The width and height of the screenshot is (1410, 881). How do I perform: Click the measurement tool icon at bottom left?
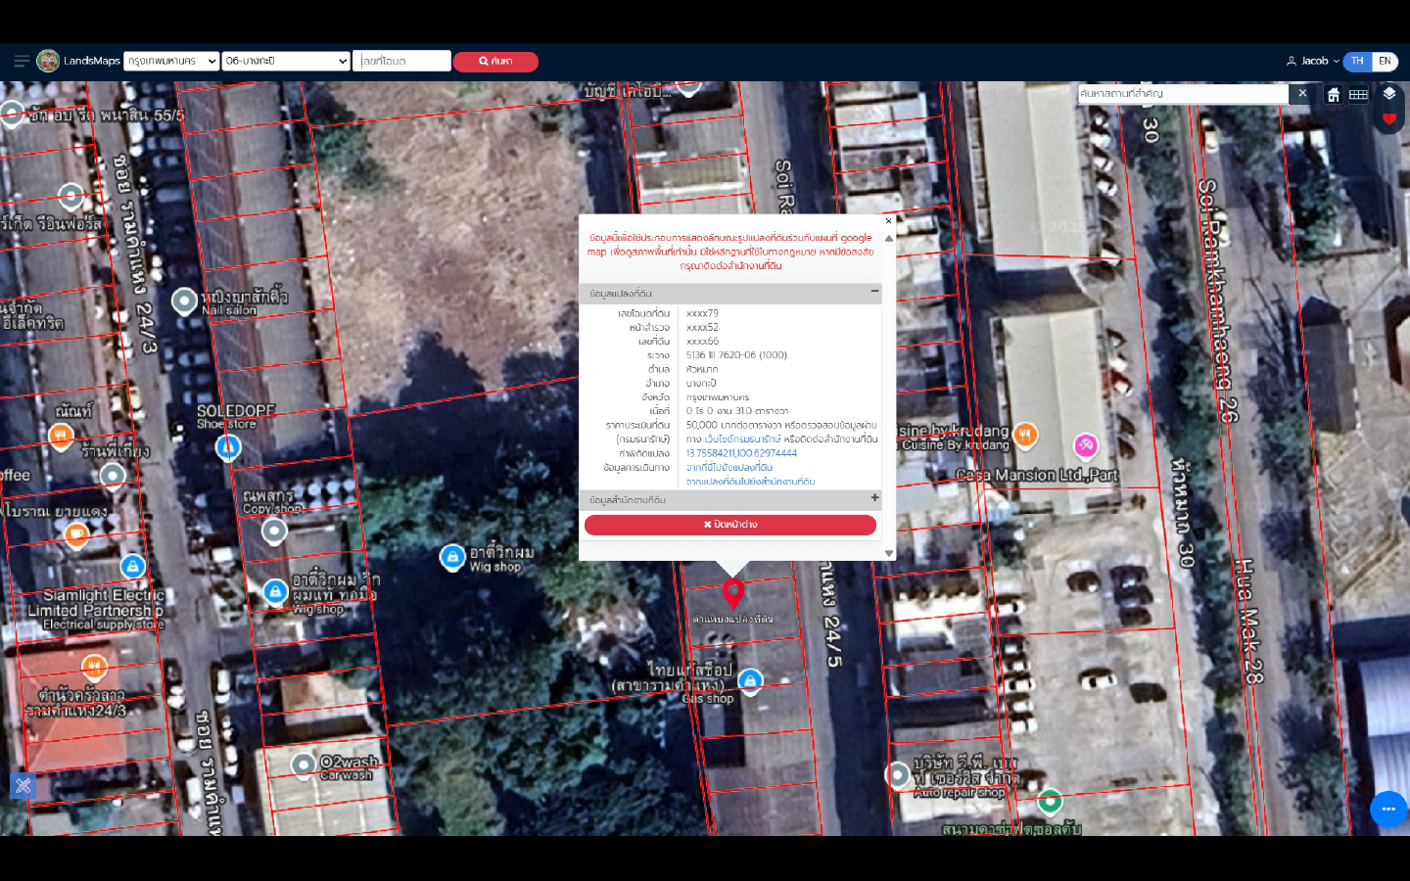tap(23, 785)
